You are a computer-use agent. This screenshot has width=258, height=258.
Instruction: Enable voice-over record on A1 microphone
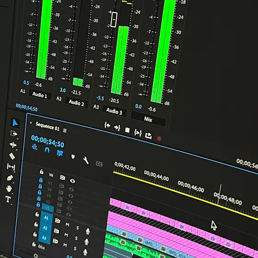point(88,231)
